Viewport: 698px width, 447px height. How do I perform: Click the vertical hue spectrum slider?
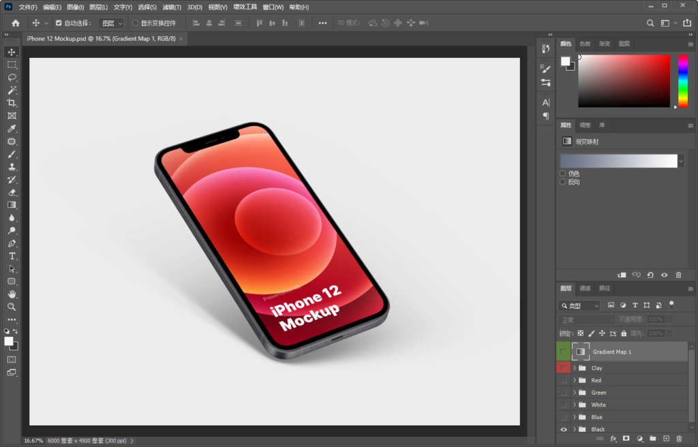click(x=683, y=81)
